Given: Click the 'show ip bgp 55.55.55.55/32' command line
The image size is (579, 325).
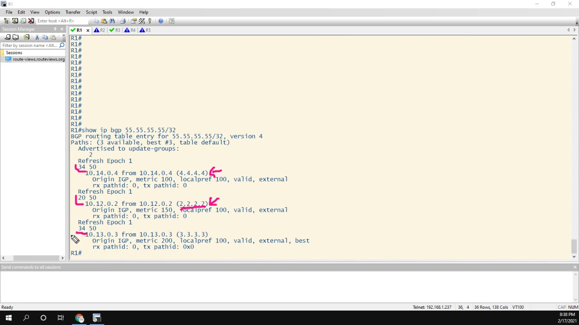Looking at the screenshot, I should (x=123, y=130).
